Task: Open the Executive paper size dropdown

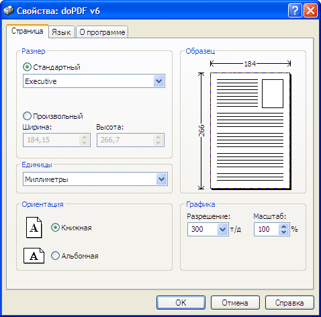Action: tap(159, 81)
